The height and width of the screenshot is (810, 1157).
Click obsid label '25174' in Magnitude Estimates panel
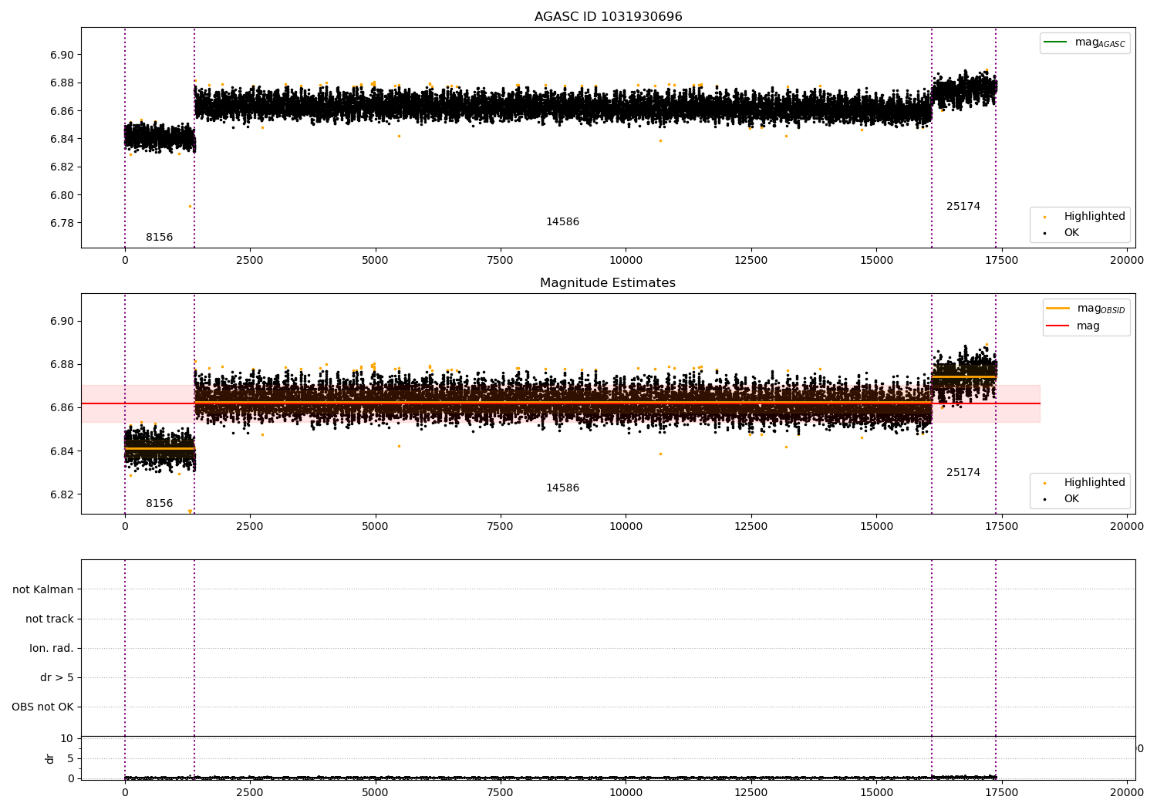coord(963,473)
